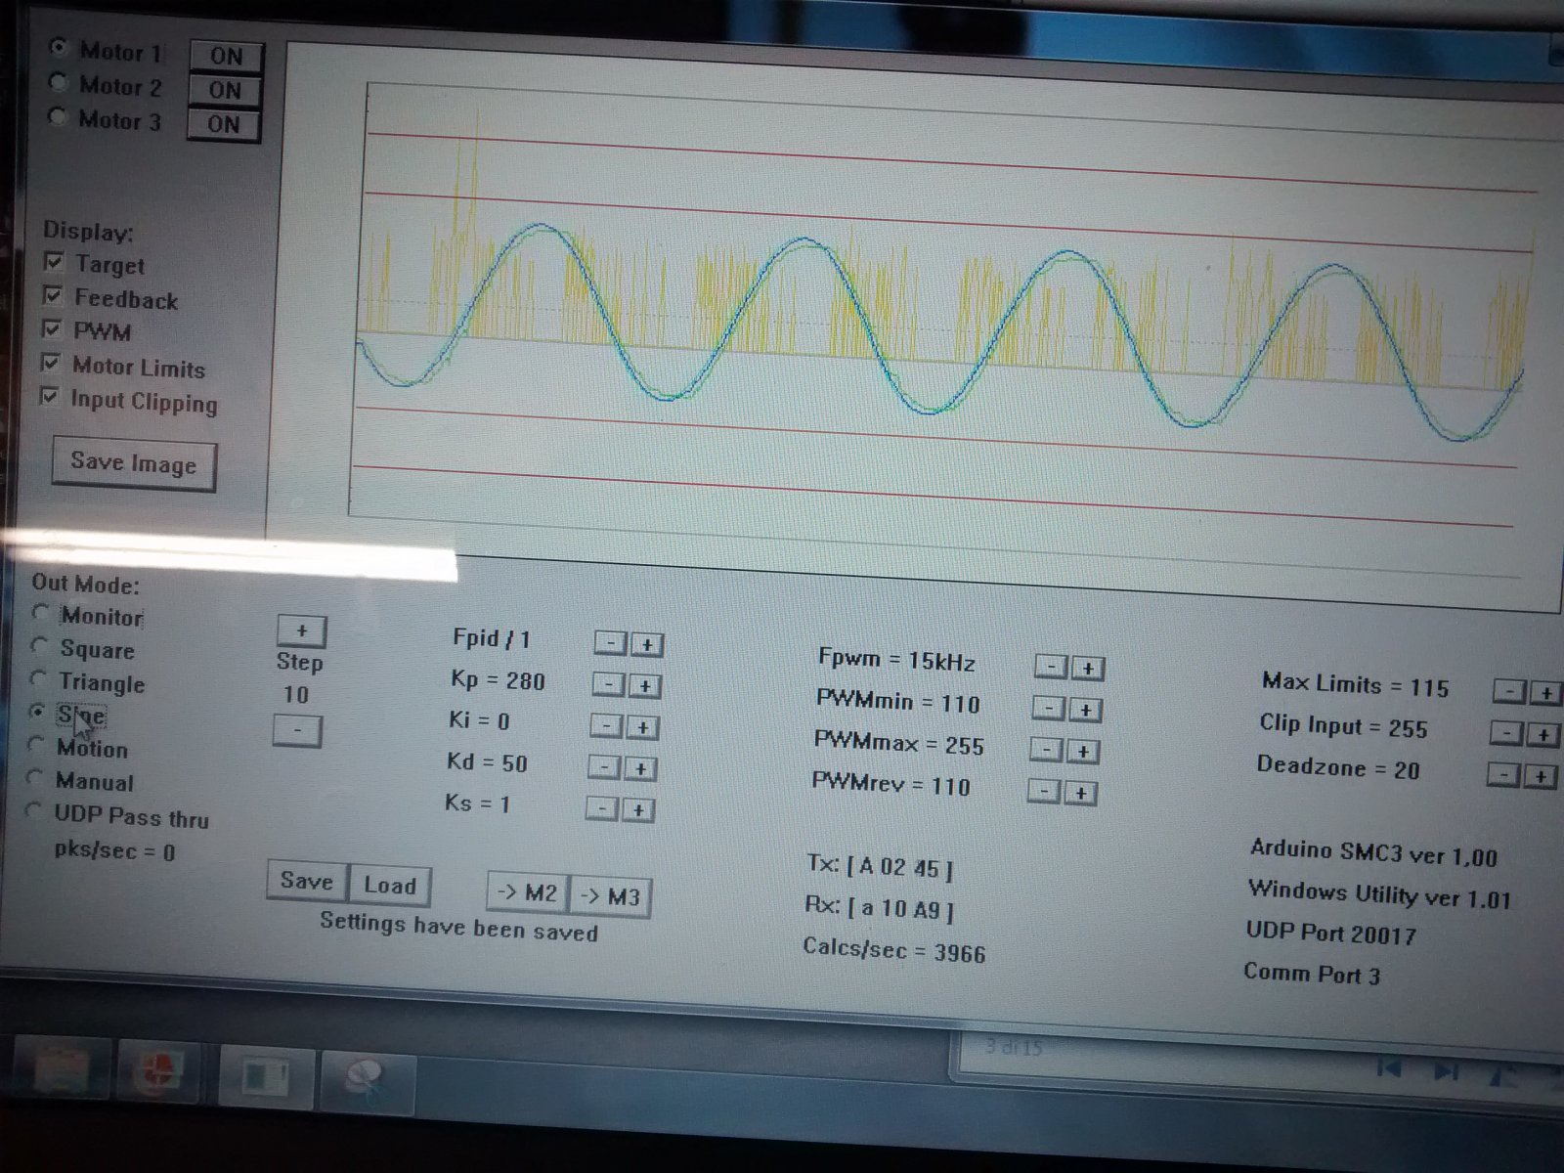
Task: Switch output mode to Manual
Action: [36, 778]
